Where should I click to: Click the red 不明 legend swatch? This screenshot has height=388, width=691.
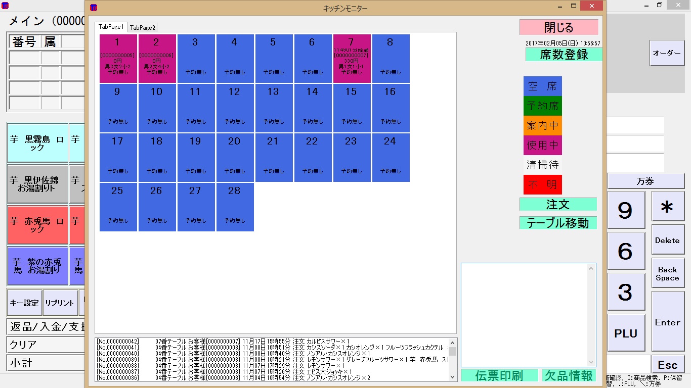click(542, 185)
